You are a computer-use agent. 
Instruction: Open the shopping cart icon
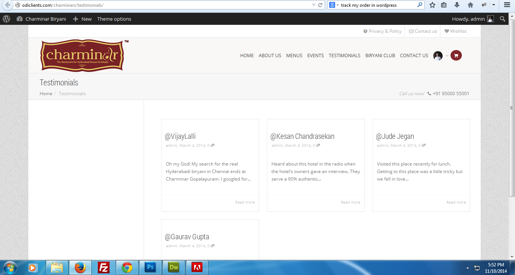pos(456,56)
